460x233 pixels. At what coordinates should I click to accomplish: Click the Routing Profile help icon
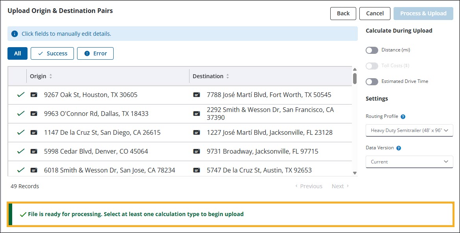coord(403,117)
